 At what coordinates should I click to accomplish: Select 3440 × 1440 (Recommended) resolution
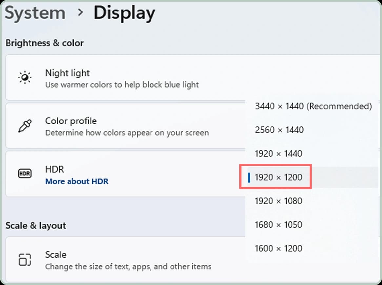point(313,106)
